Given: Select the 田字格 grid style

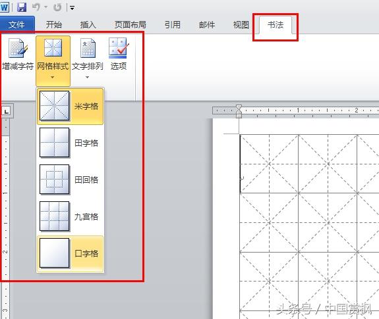Looking at the screenshot, I should point(70,143).
